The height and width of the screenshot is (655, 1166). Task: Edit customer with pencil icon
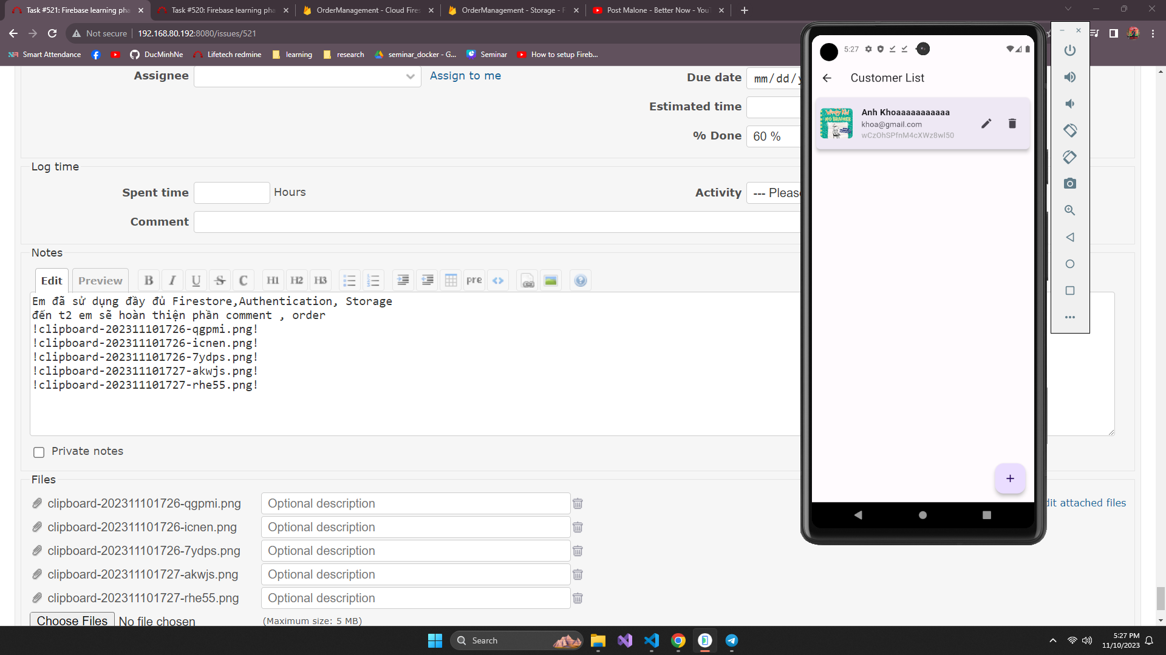click(986, 124)
